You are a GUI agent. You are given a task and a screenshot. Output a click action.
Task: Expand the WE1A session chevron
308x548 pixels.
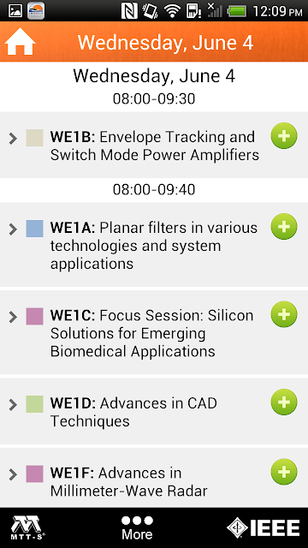[13, 229]
